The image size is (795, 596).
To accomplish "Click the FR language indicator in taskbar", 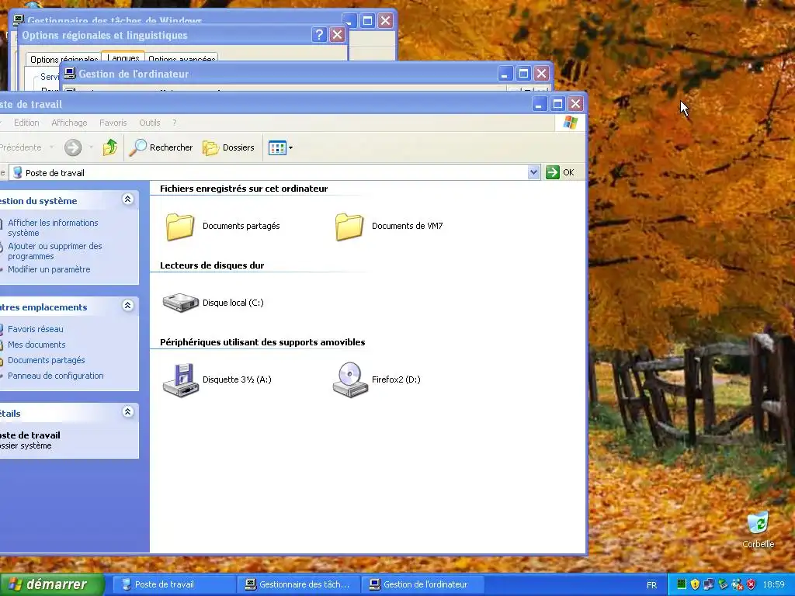I will pyautogui.click(x=651, y=585).
